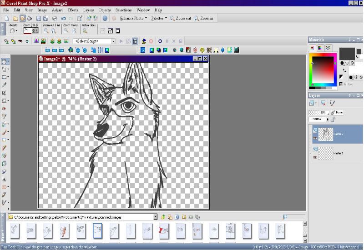Select the Raster 1 layer row

[x=338, y=153]
